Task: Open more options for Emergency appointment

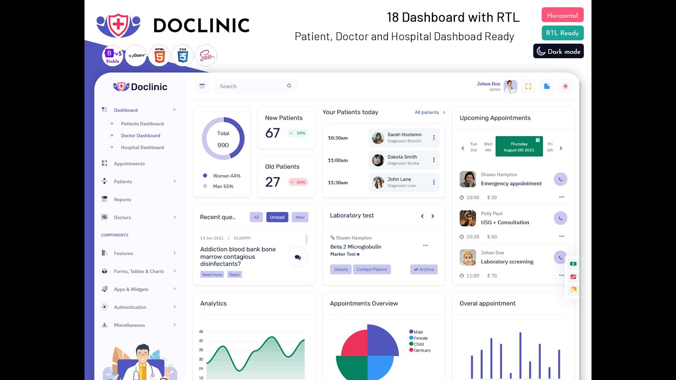Action: pyautogui.click(x=561, y=197)
